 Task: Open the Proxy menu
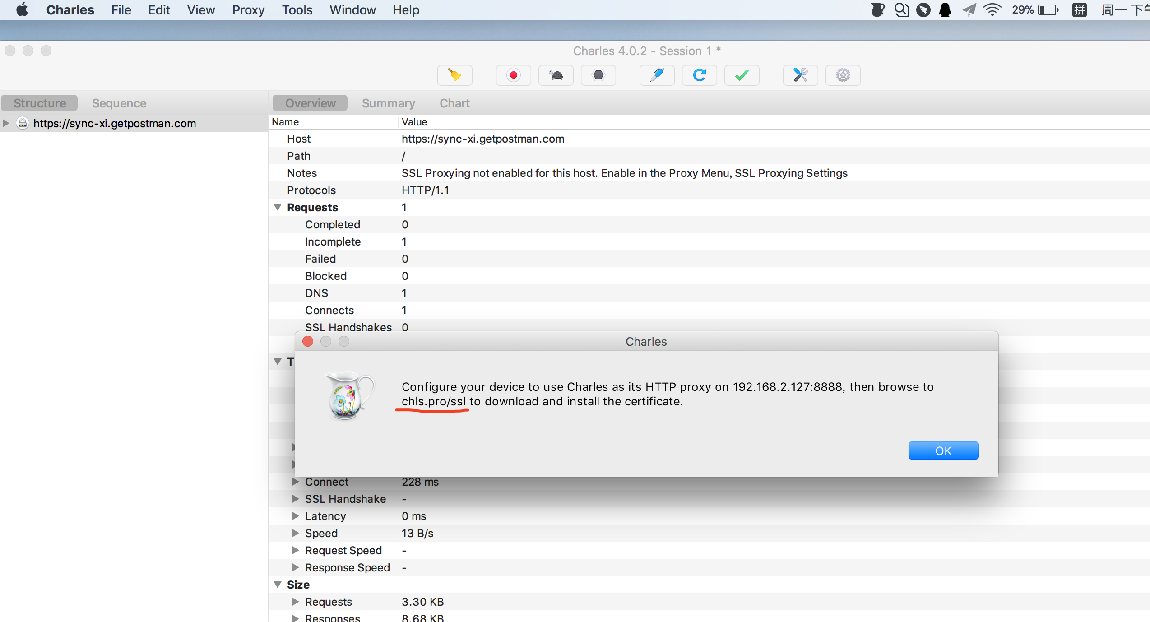point(248,10)
